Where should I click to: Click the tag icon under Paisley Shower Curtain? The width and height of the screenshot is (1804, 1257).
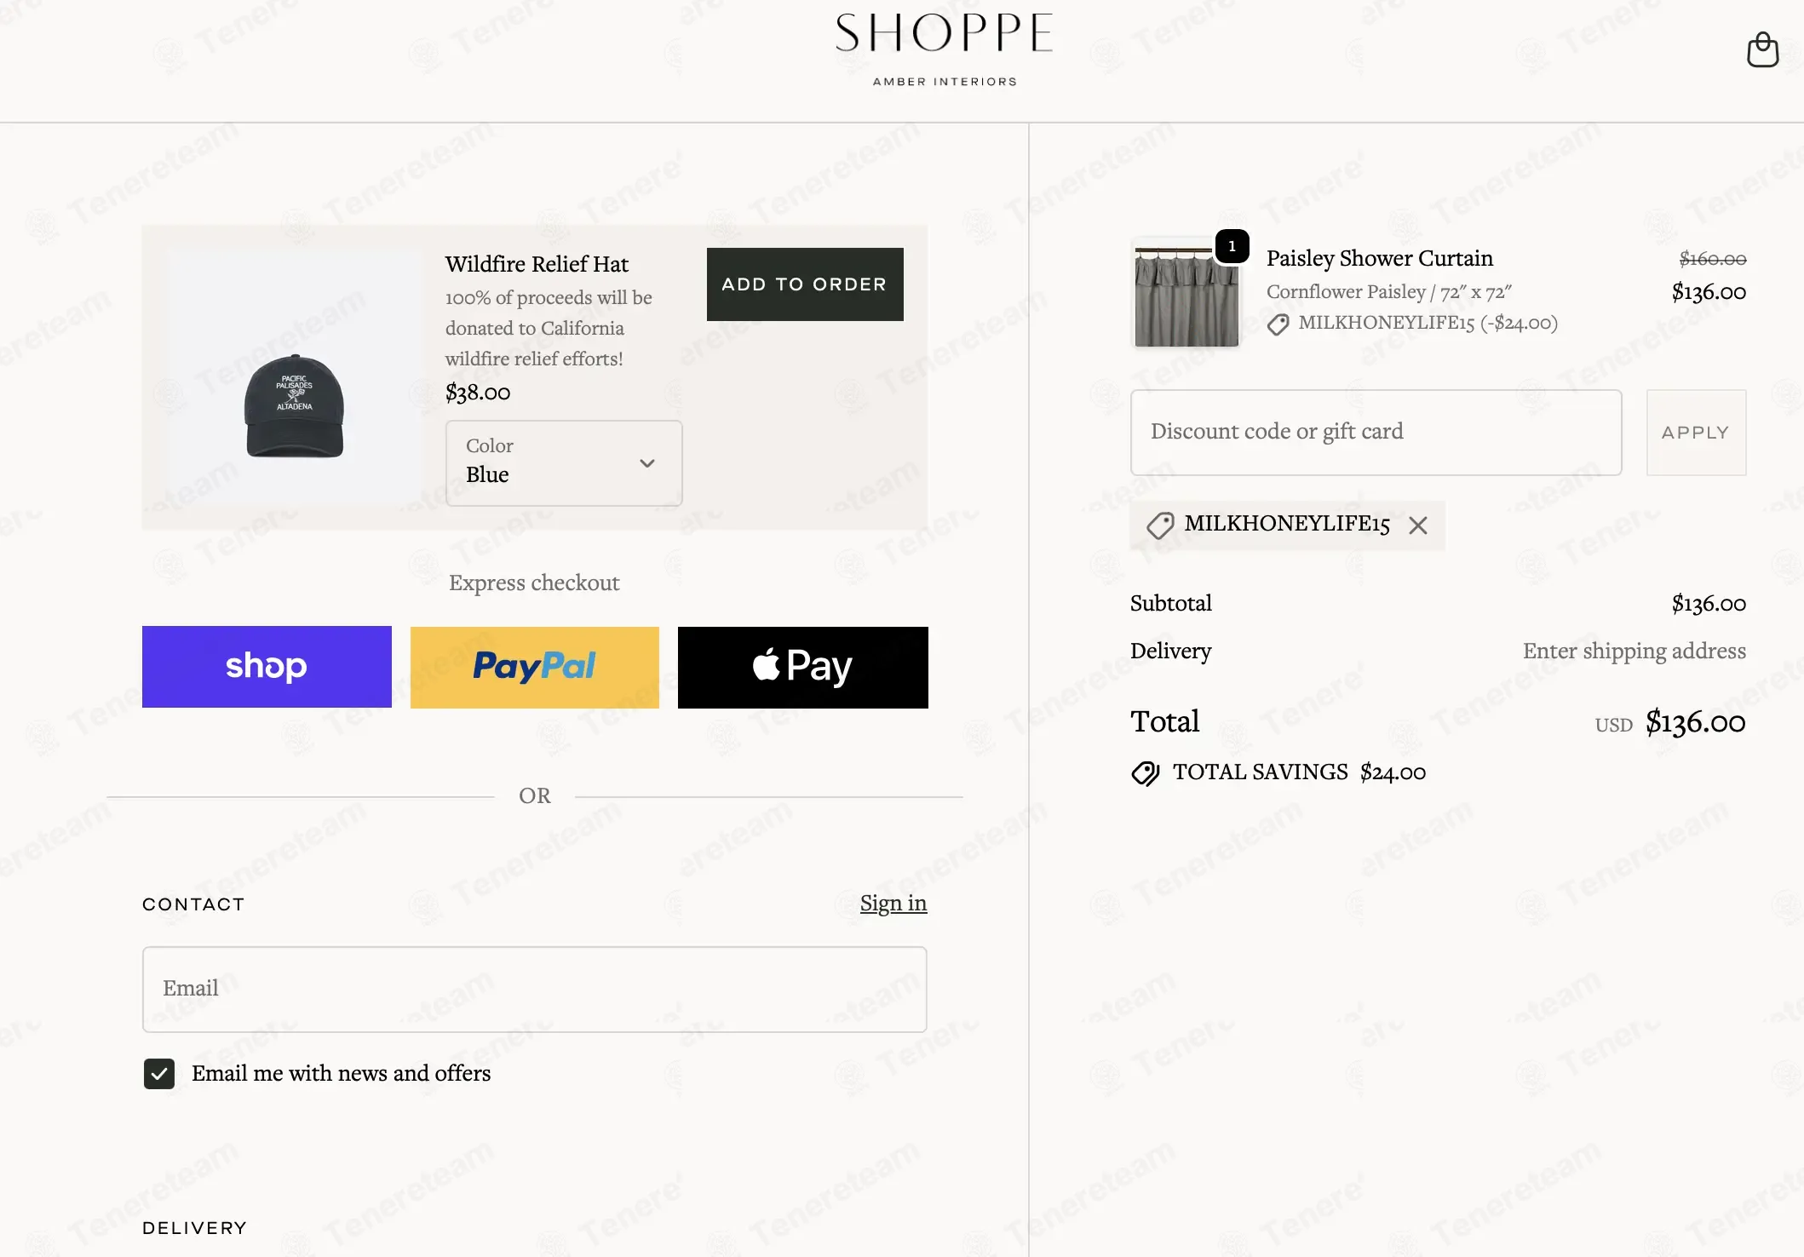[1278, 324]
